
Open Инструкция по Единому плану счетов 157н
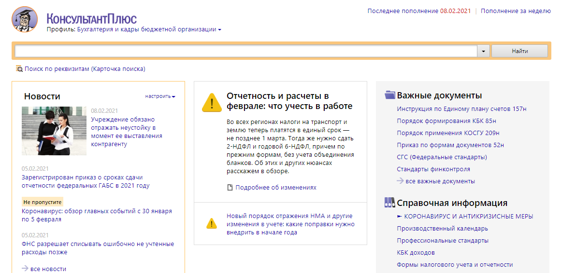[461, 109]
